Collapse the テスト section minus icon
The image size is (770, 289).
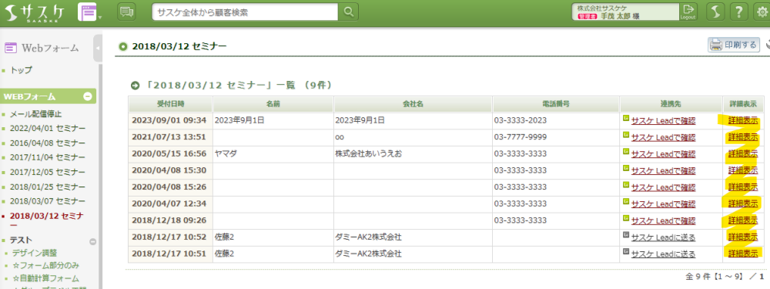point(92,241)
